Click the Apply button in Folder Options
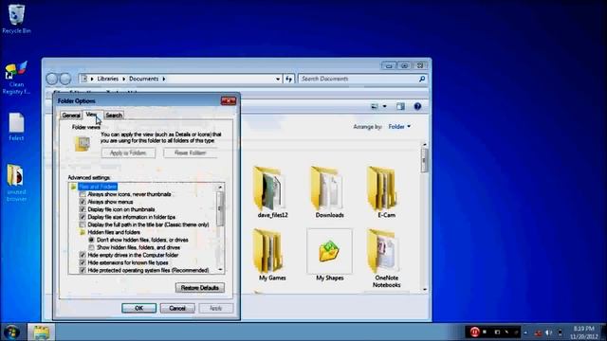The height and width of the screenshot is (341, 607). [x=215, y=308]
